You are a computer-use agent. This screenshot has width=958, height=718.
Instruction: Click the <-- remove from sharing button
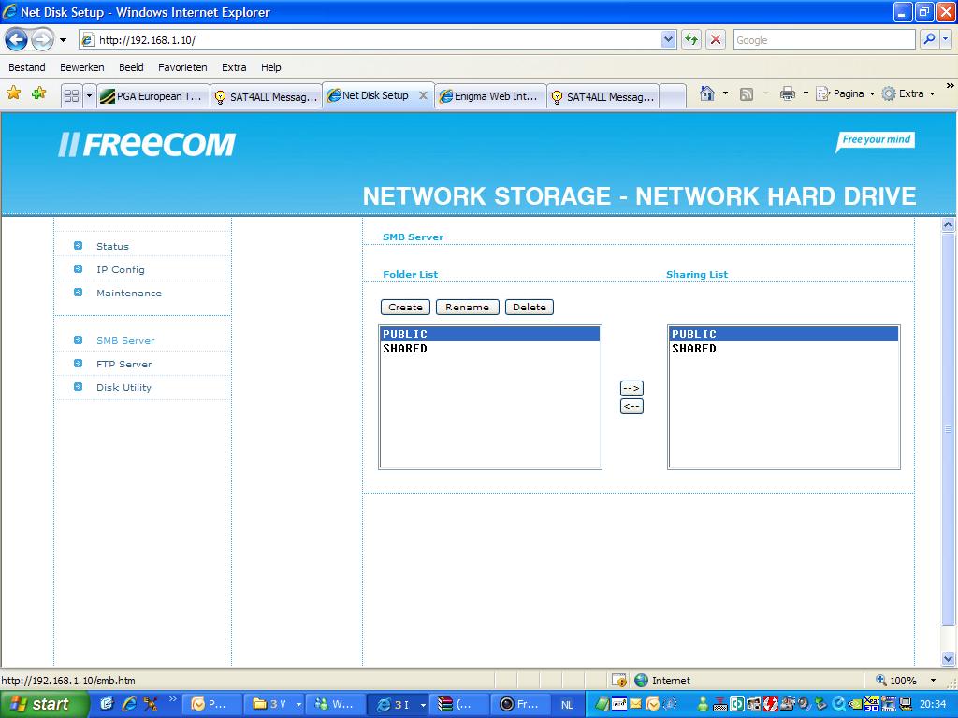(631, 406)
